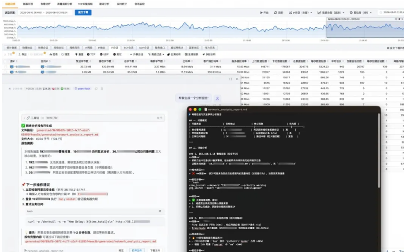Sort by 平均包长 column header

click(337, 62)
